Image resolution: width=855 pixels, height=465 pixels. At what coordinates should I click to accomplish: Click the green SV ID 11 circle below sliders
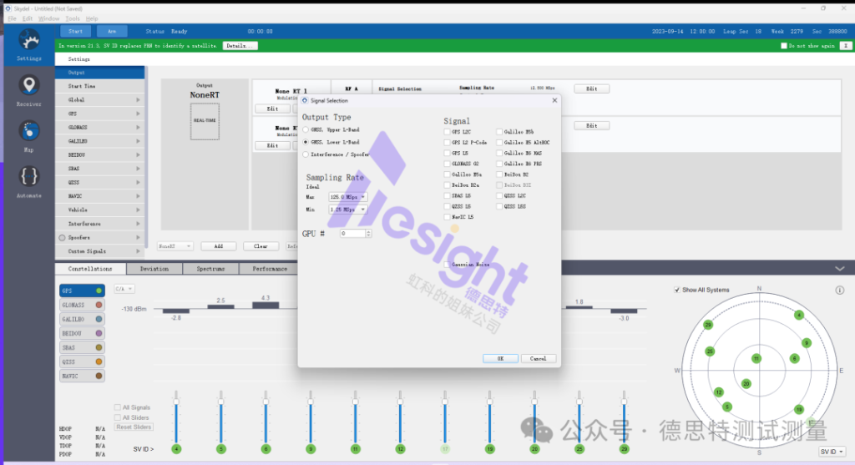356,449
